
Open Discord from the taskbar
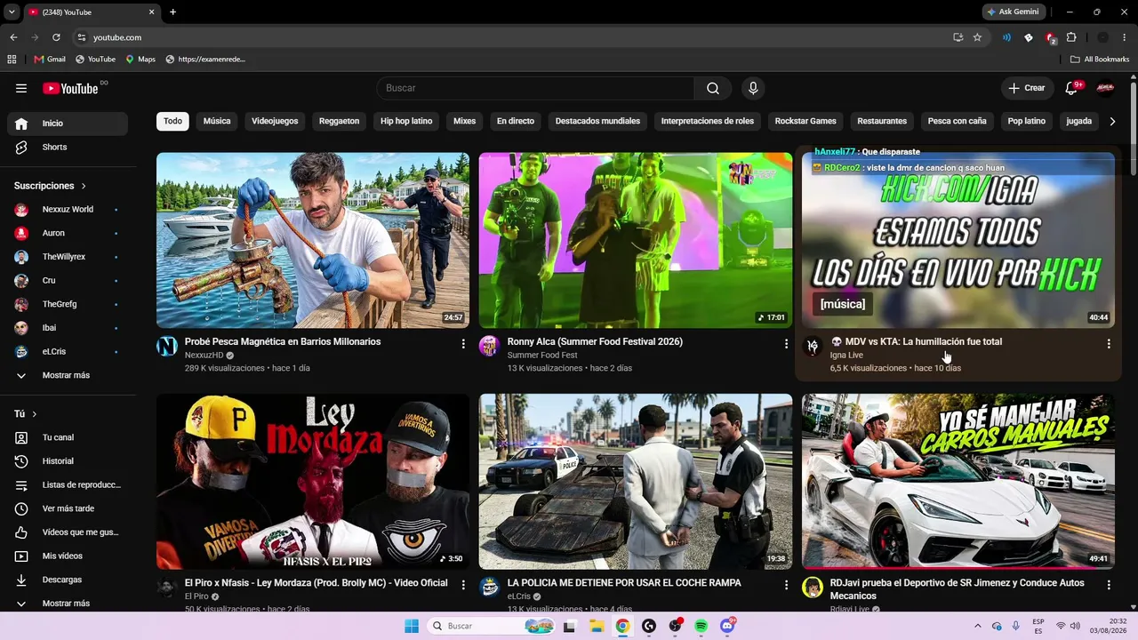click(x=727, y=626)
